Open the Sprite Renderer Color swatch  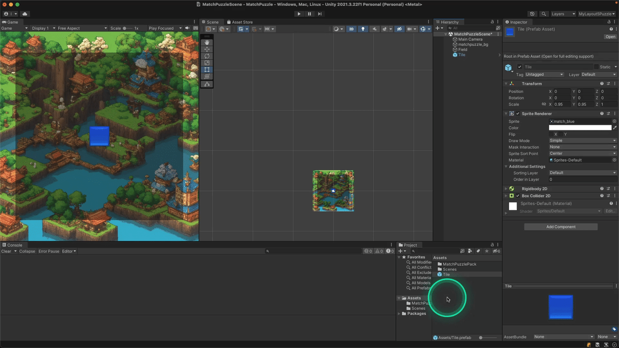pyautogui.click(x=580, y=128)
